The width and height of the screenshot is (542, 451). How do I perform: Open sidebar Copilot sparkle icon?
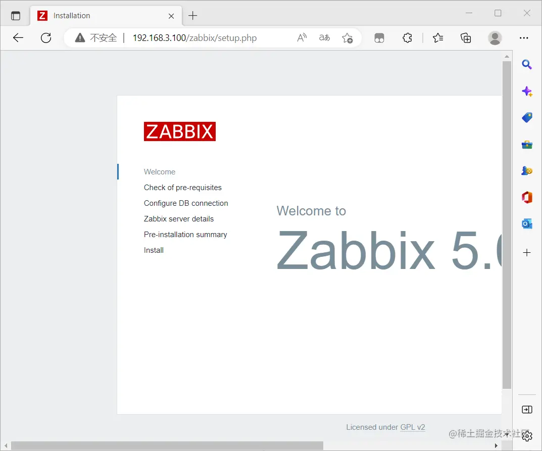527,92
